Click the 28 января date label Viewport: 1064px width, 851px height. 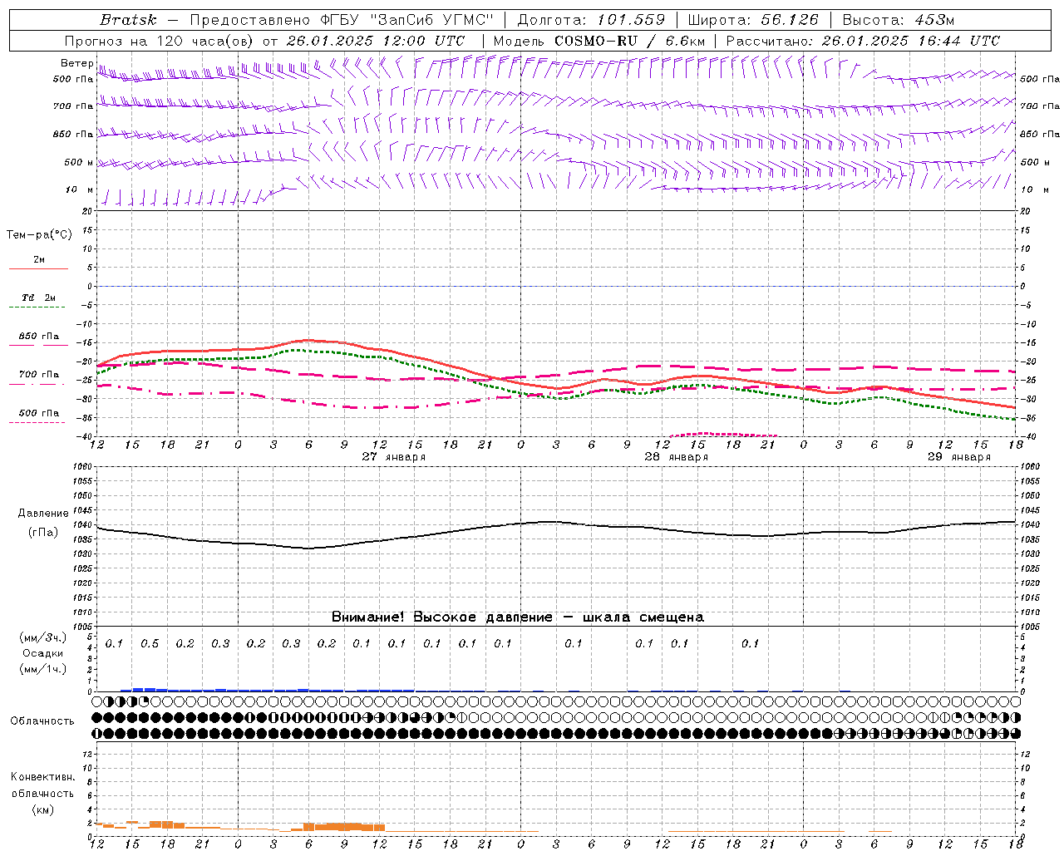pyautogui.click(x=677, y=457)
